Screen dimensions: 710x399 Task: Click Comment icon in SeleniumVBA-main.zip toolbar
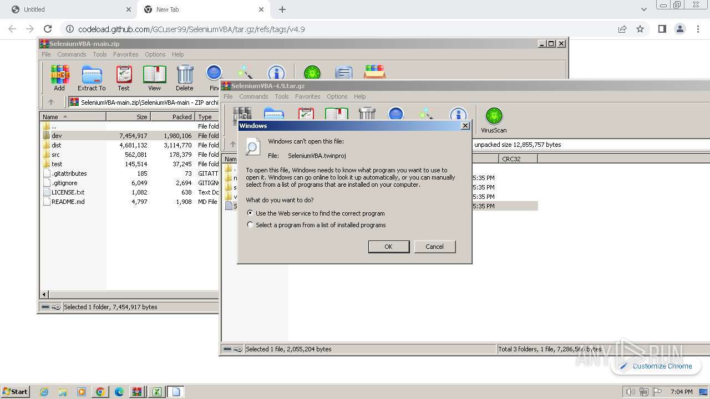point(344,73)
